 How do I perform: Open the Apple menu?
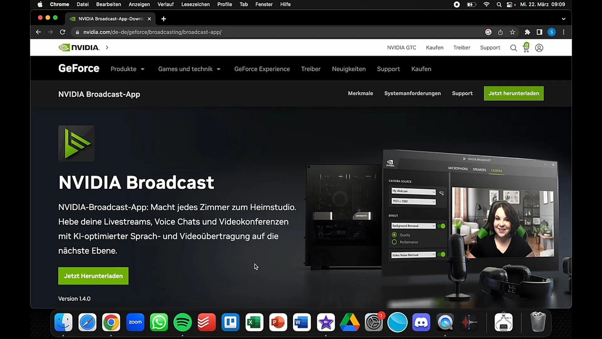tap(40, 4)
